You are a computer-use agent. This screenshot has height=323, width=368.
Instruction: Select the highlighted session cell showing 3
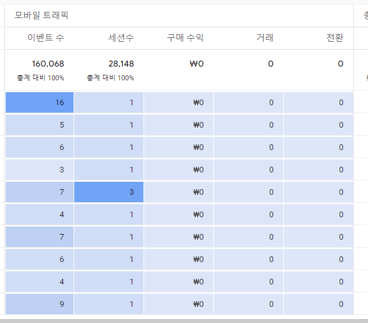(x=109, y=192)
